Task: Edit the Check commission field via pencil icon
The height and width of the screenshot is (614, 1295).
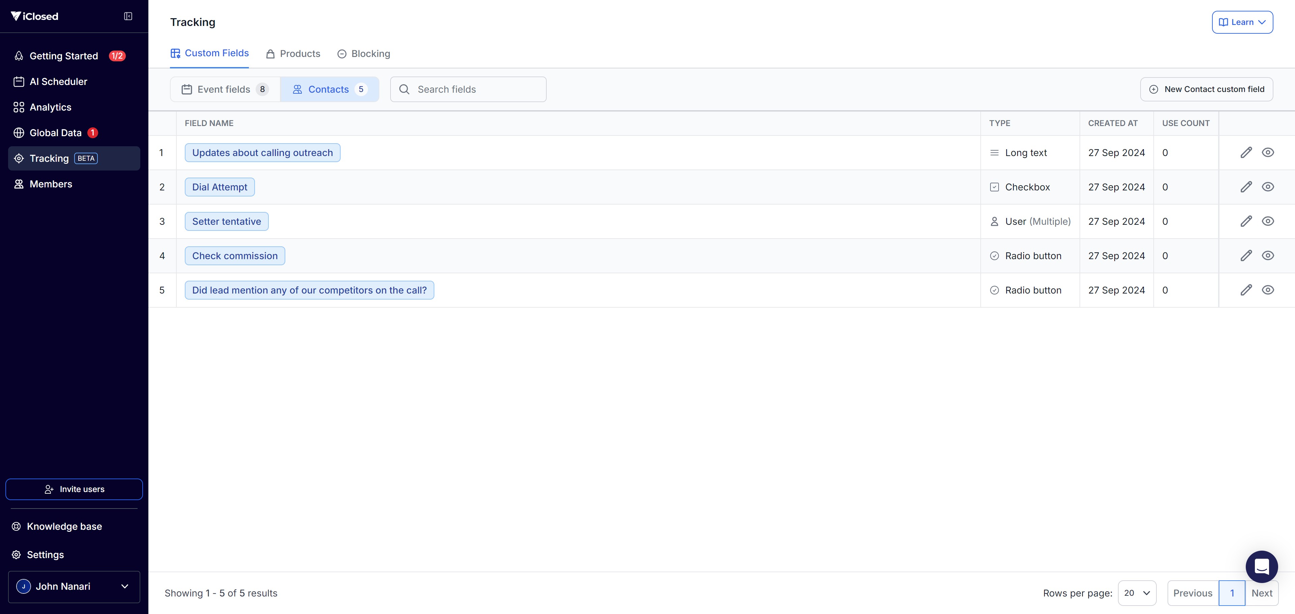Action: coord(1246,256)
